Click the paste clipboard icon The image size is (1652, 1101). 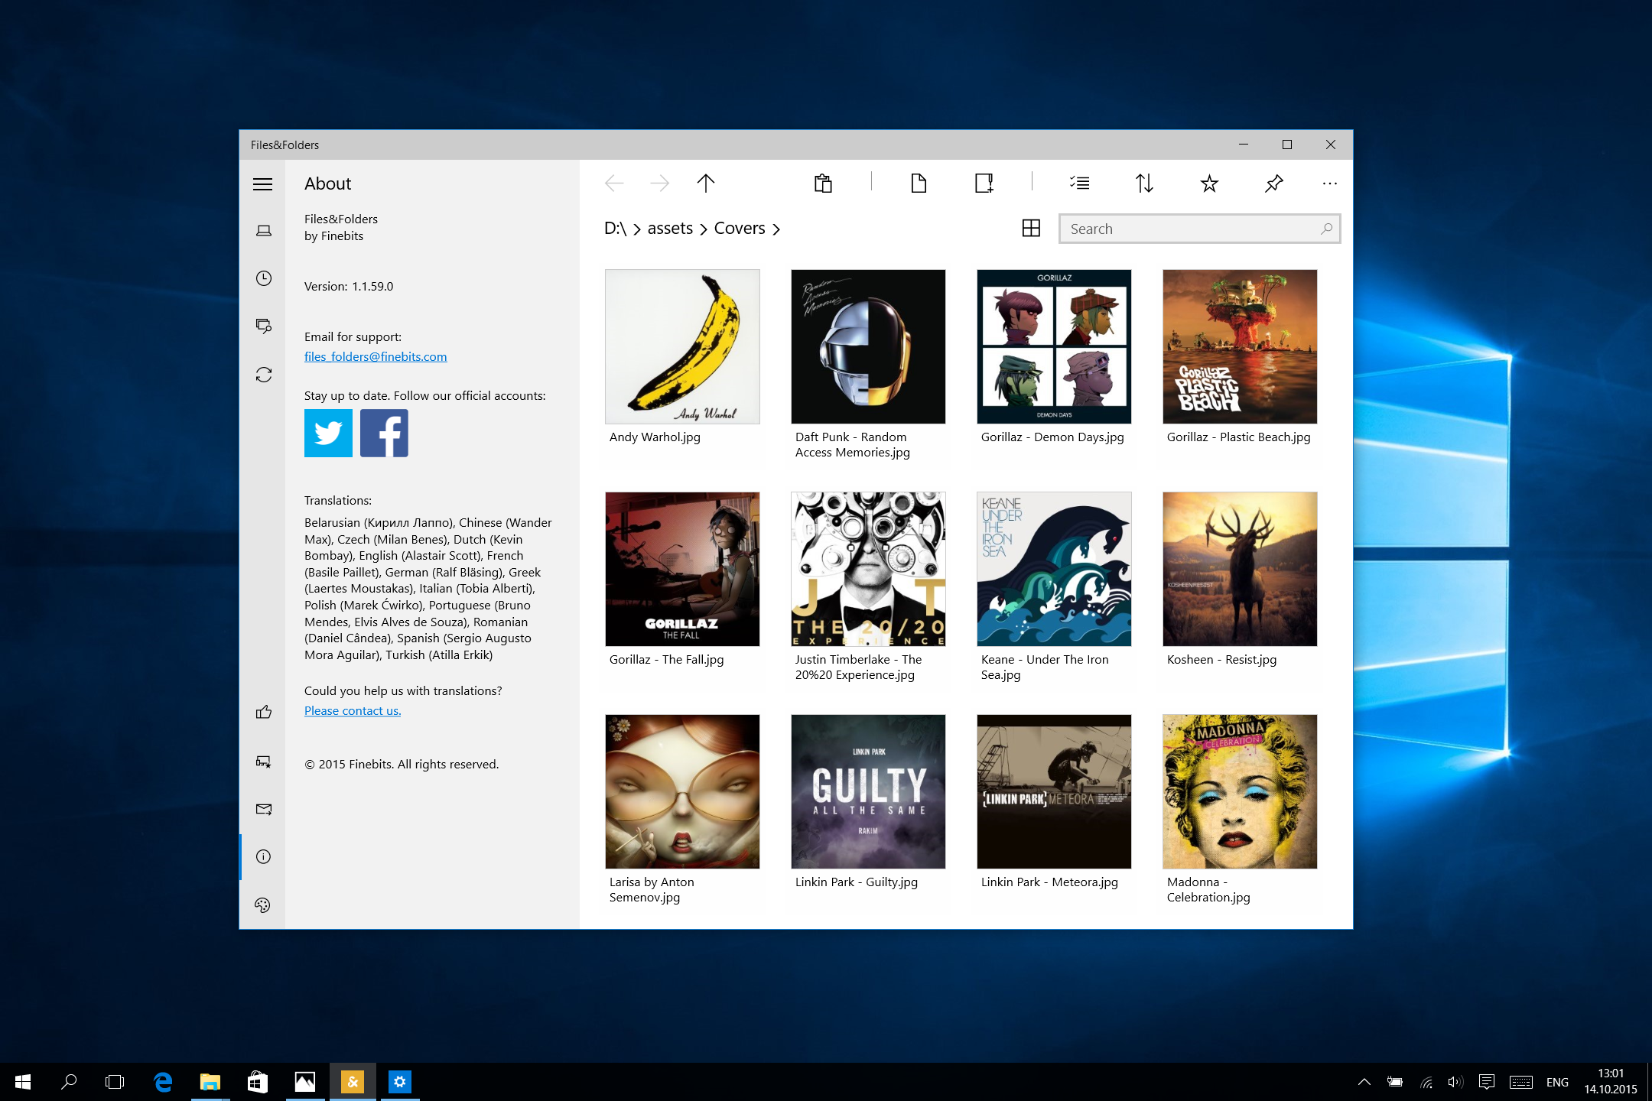(823, 183)
